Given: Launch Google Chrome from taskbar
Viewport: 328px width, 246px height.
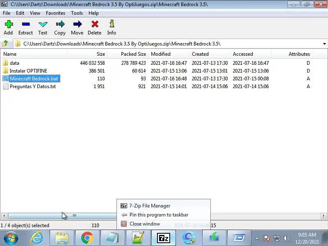Looking at the screenshot, I should 87,238.
